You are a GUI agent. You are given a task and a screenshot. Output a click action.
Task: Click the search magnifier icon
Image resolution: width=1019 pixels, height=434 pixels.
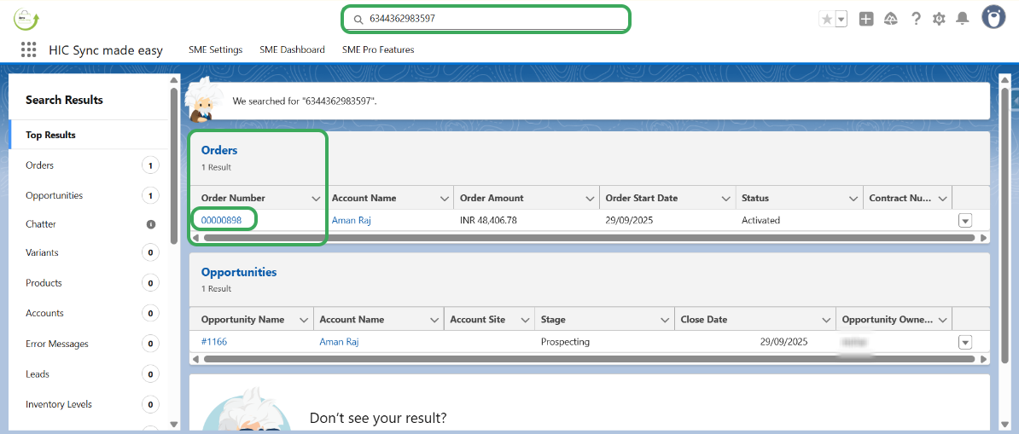[358, 20]
